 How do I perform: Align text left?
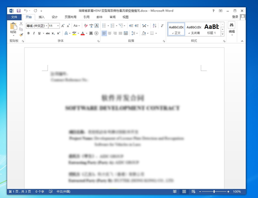[x=104, y=33]
